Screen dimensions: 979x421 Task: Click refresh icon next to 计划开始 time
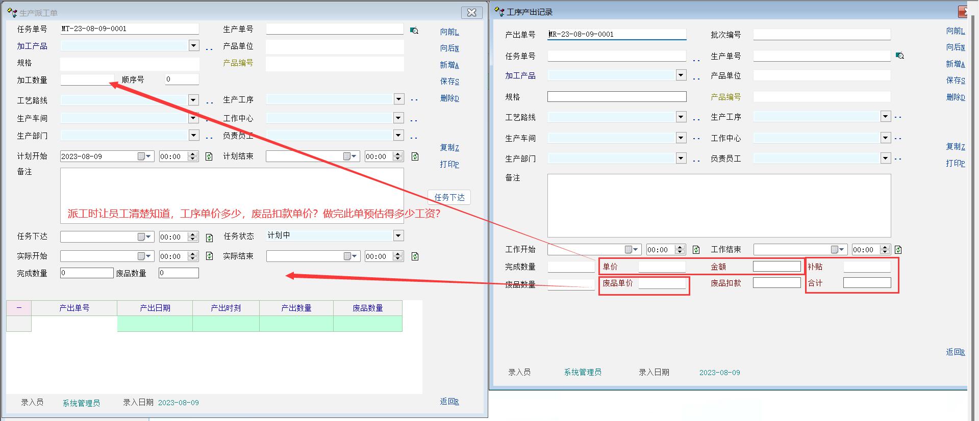[x=209, y=156]
